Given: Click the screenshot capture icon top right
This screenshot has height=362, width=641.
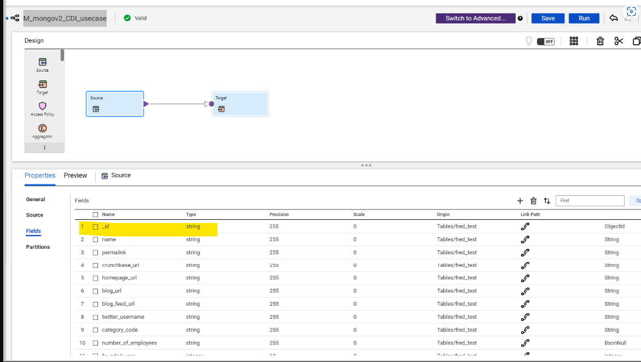Looking at the screenshot, I should click(631, 11).
